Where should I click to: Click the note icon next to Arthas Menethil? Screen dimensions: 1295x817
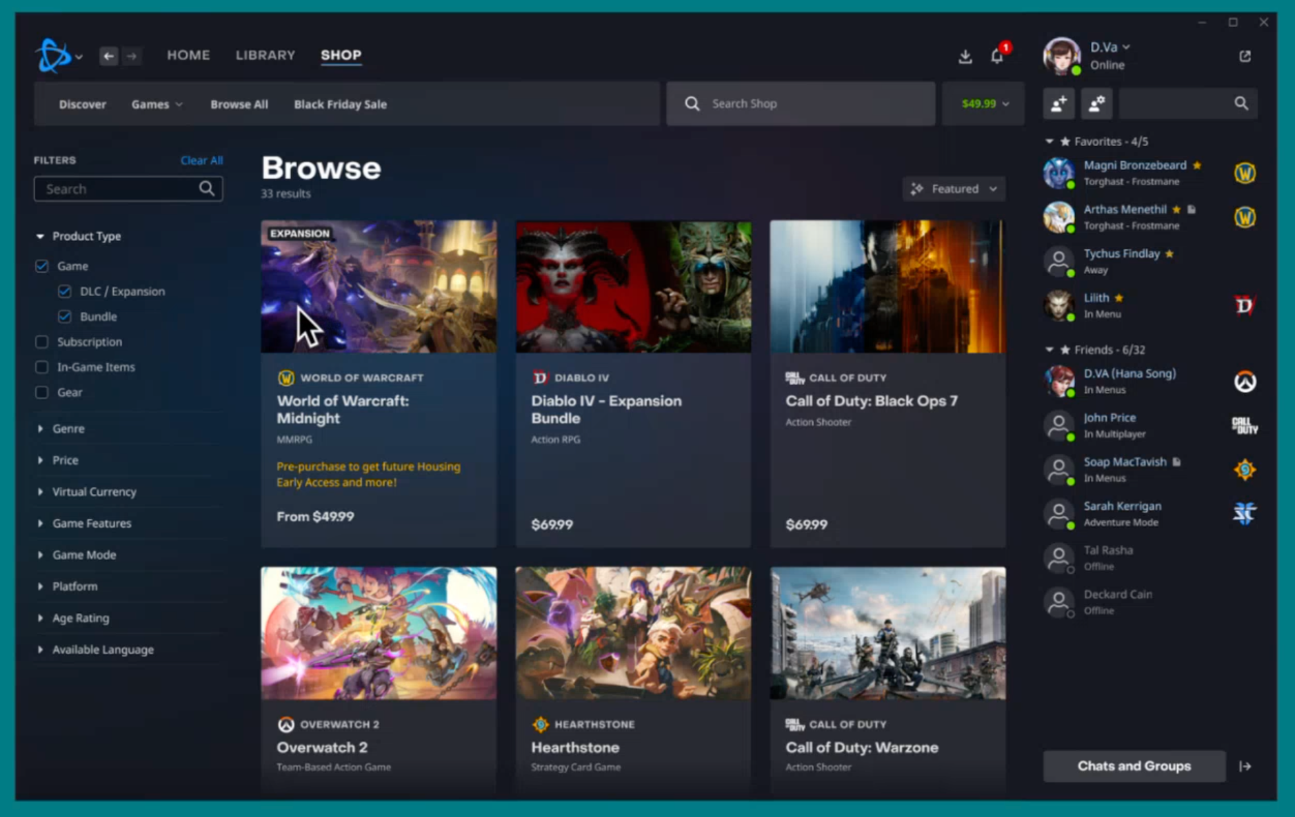[x=1192, y=209]
